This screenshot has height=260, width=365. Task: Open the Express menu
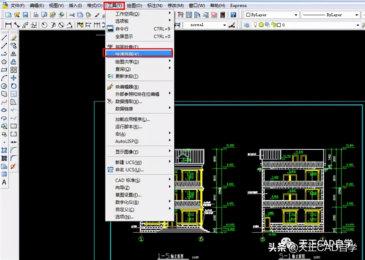point(238,5)
